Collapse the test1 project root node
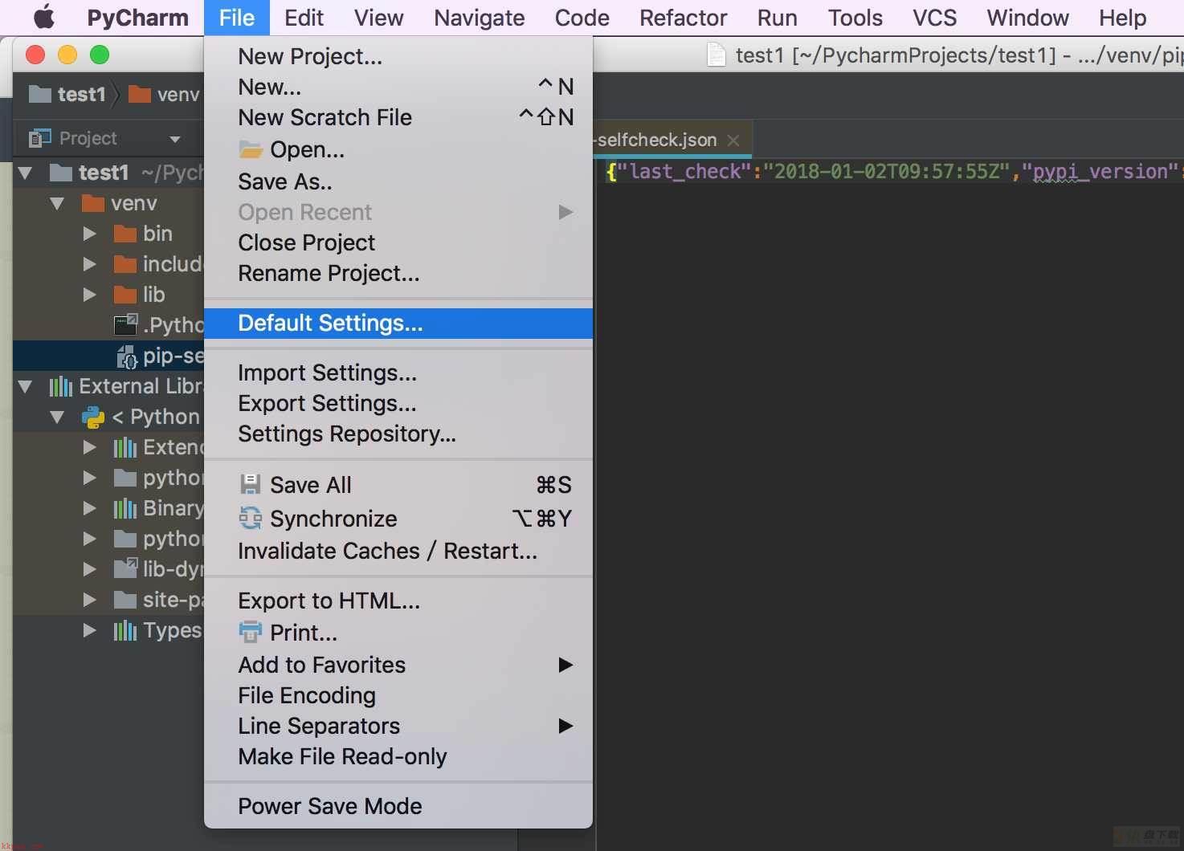Image resolution: width=1184 pixels, height=851 pixels. (25, 173)
